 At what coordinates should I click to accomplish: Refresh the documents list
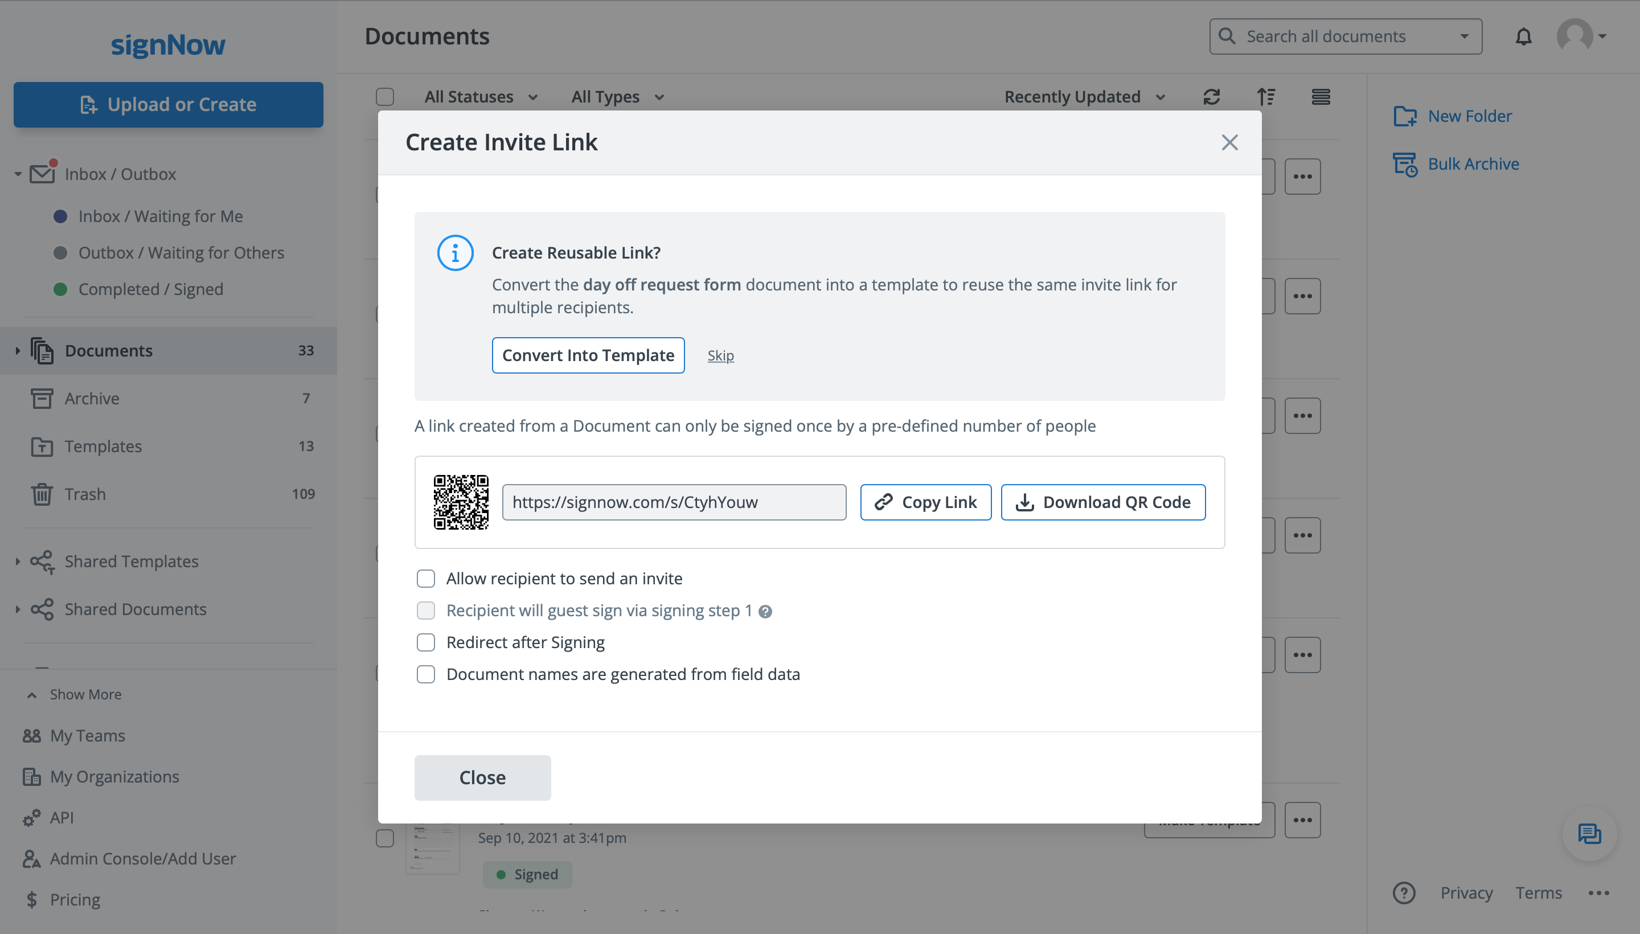click(1212, 96)
